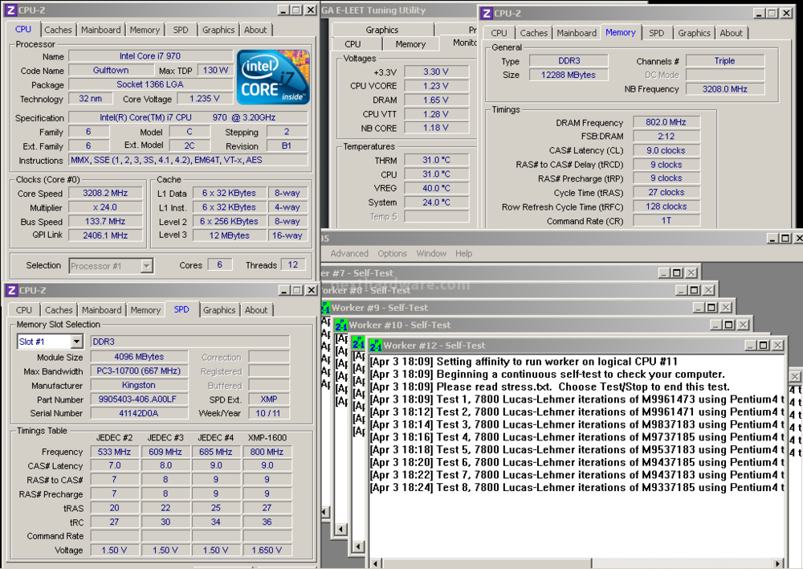Switch to CPU tab in CPU-Z SPD window
The width and height of the screenshot is (803, 569).
[23, 310]
